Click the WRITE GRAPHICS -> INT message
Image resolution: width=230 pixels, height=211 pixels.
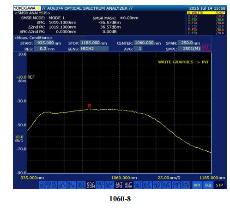point(183,62)
